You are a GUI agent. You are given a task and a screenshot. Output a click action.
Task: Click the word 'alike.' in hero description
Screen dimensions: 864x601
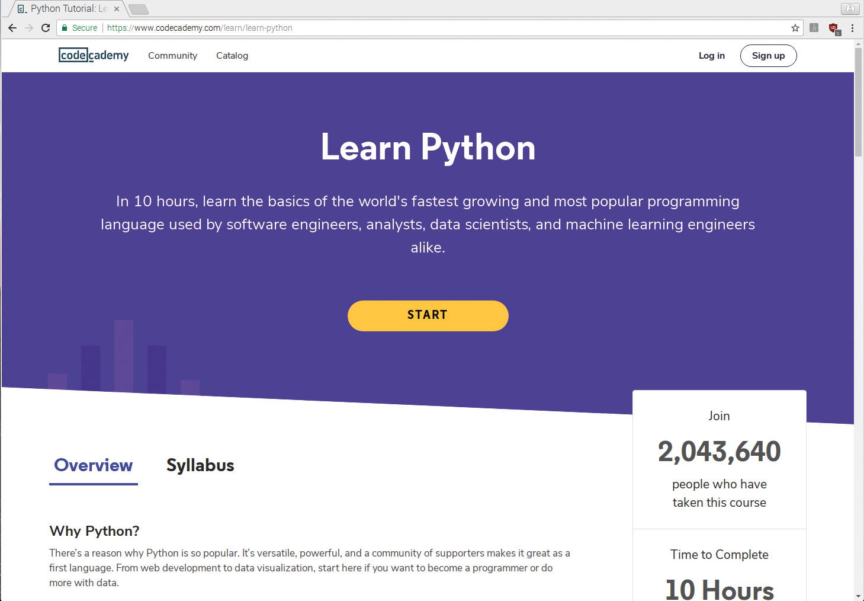(428, 248)
